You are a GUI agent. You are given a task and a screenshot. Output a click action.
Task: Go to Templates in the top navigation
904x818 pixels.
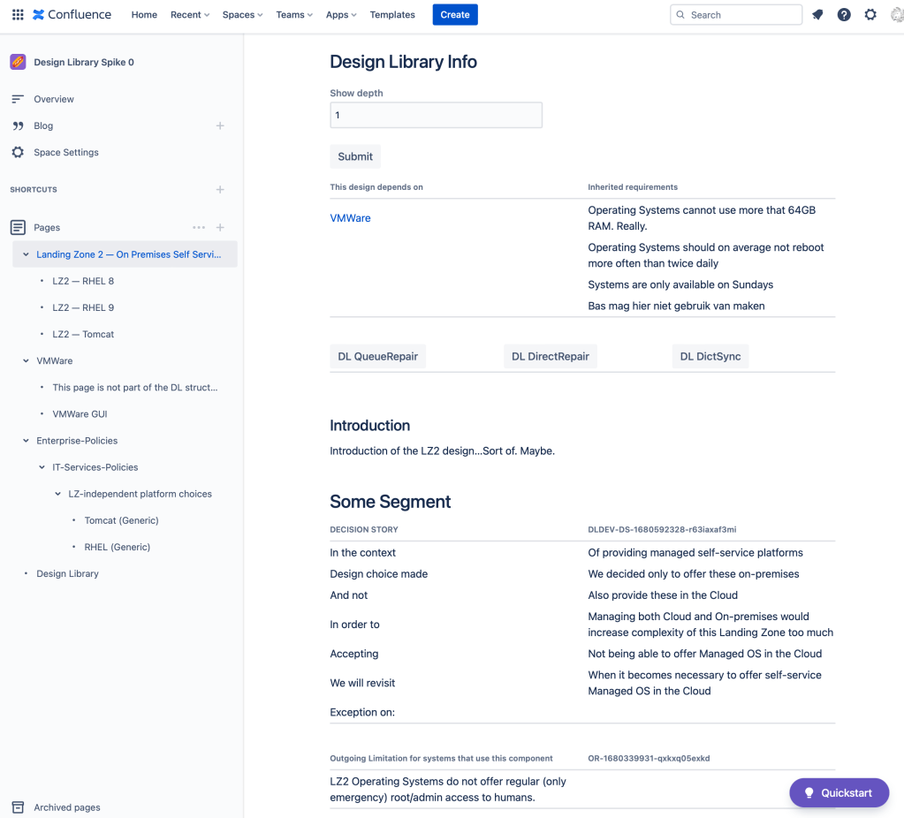pyautogui.click(x=392, y=15)
